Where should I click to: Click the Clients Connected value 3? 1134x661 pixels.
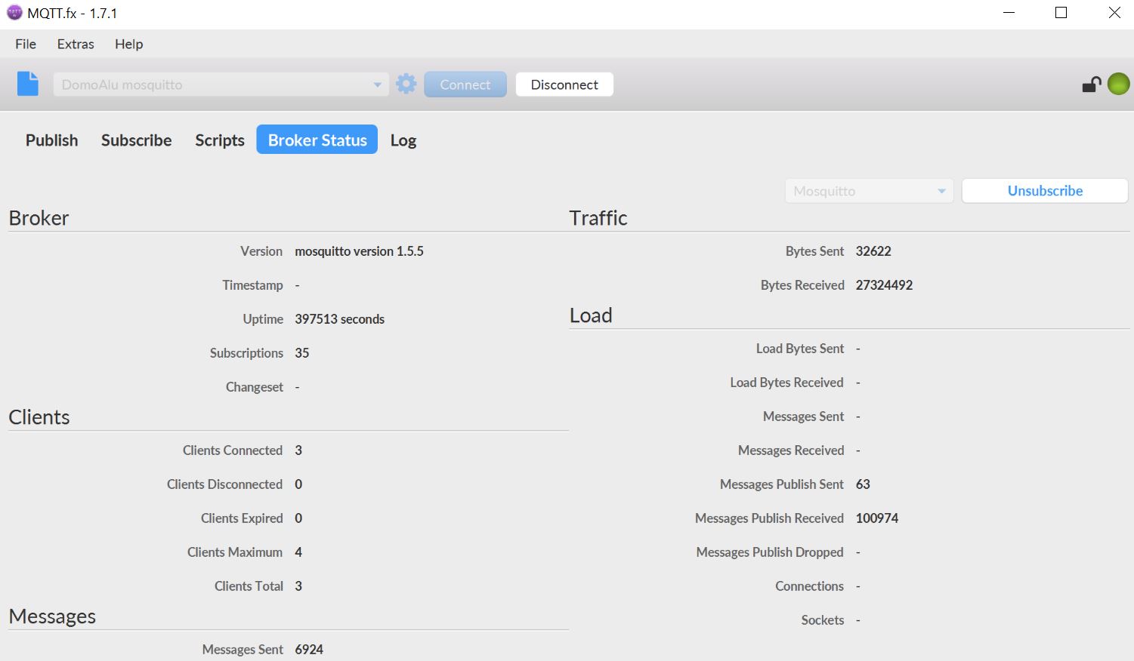298,450
